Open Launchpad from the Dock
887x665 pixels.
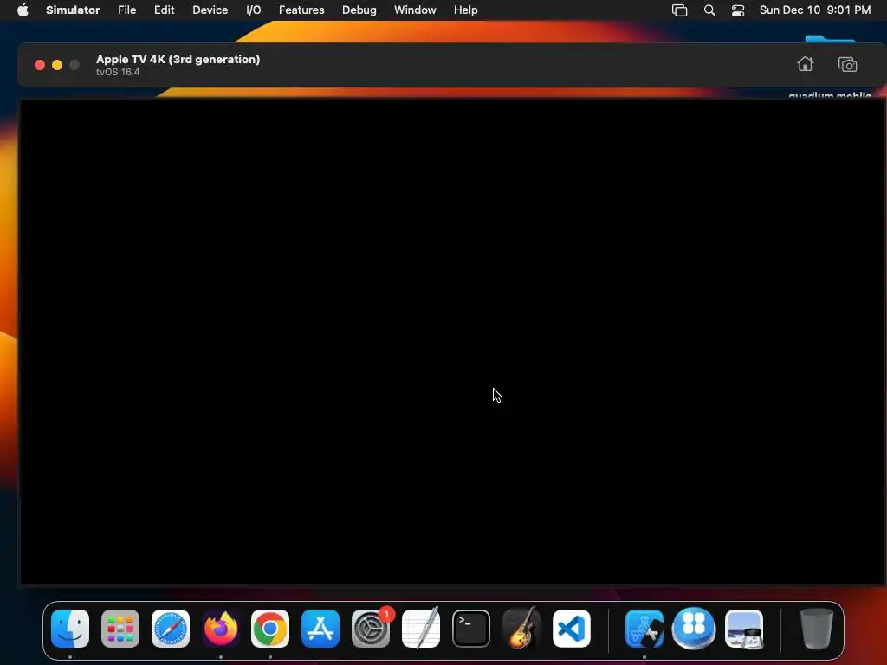120,629
